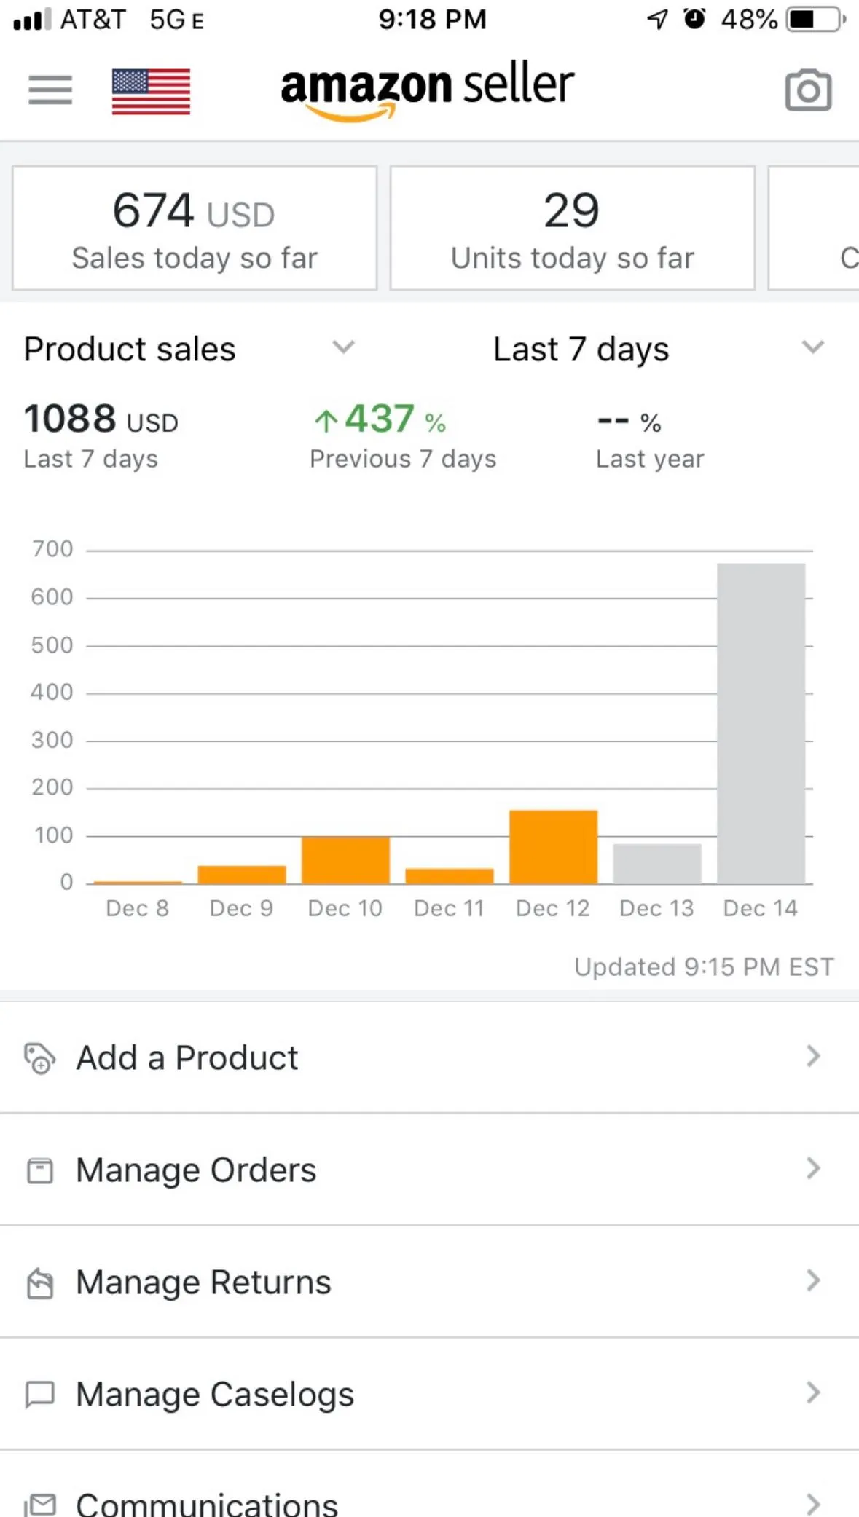
Task: Open the camera scanner icon
Action: click(x=808, y=90)
